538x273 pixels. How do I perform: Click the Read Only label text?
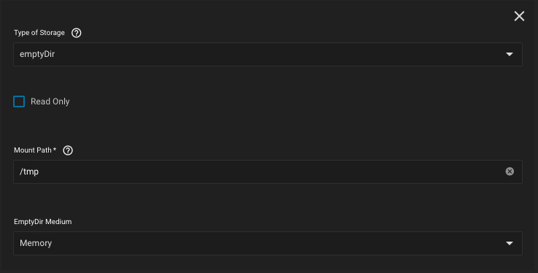[50, 101]
